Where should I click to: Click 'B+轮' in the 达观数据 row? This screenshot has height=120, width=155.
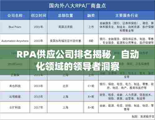(x=91, y=97)
